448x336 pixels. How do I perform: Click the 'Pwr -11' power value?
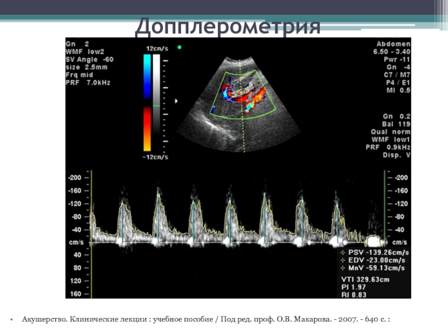[x=397, y=59]
